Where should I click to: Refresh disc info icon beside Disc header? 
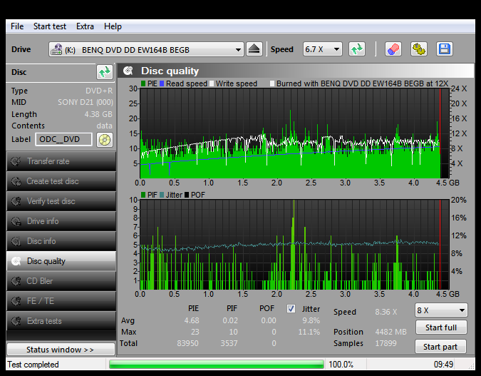105,72
